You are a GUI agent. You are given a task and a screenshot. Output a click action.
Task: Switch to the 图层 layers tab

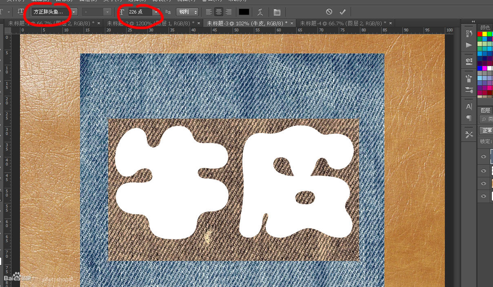coord(485,110)
